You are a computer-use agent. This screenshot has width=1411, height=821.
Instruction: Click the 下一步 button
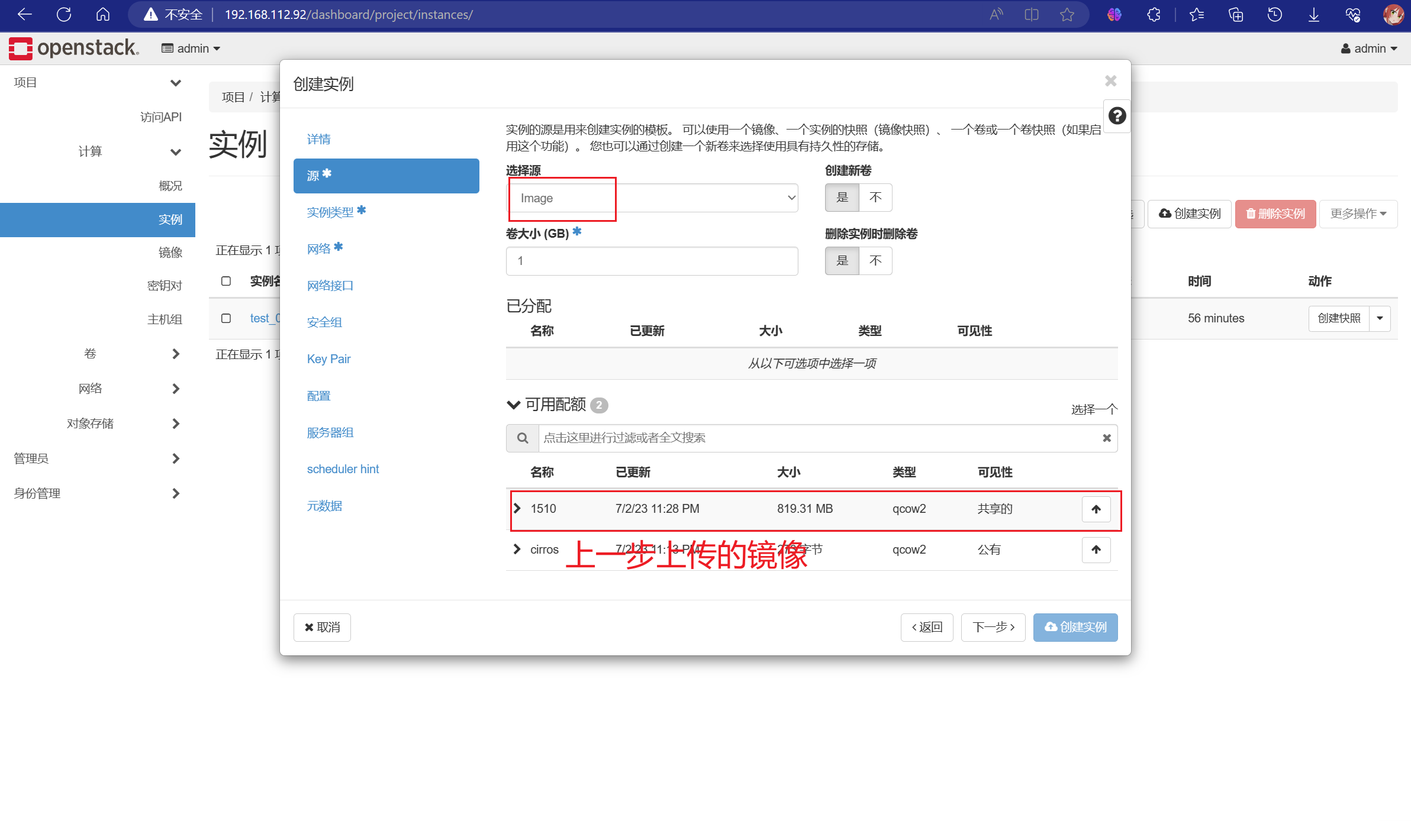[993, 628]
